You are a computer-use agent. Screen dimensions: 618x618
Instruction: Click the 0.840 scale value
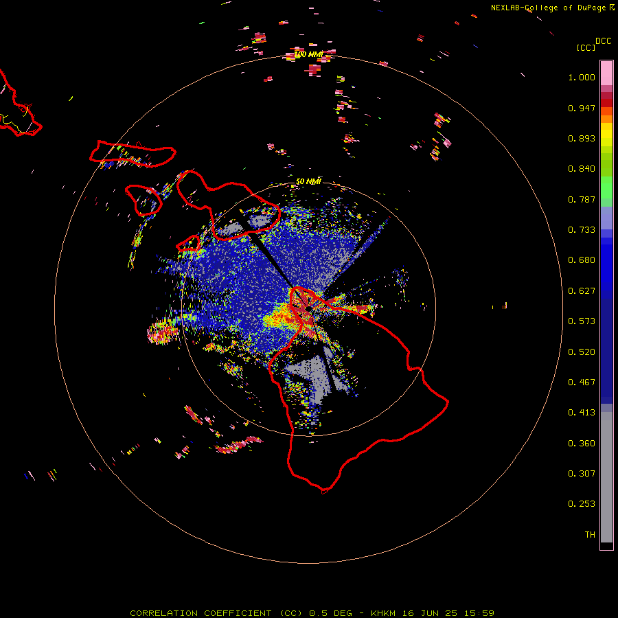(x=582, y=169)
